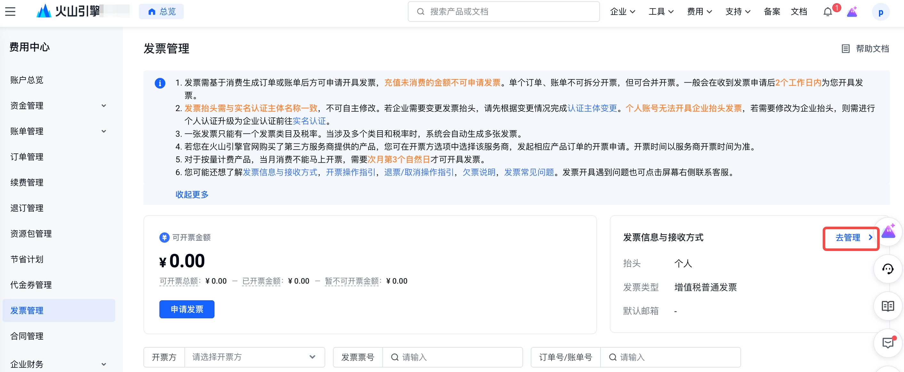
Task: Click the 总览 overview tab
Action: 161,12
